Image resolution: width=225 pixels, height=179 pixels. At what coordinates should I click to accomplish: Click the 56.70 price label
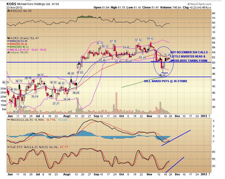pyautogui.click(x=100, y=43)
